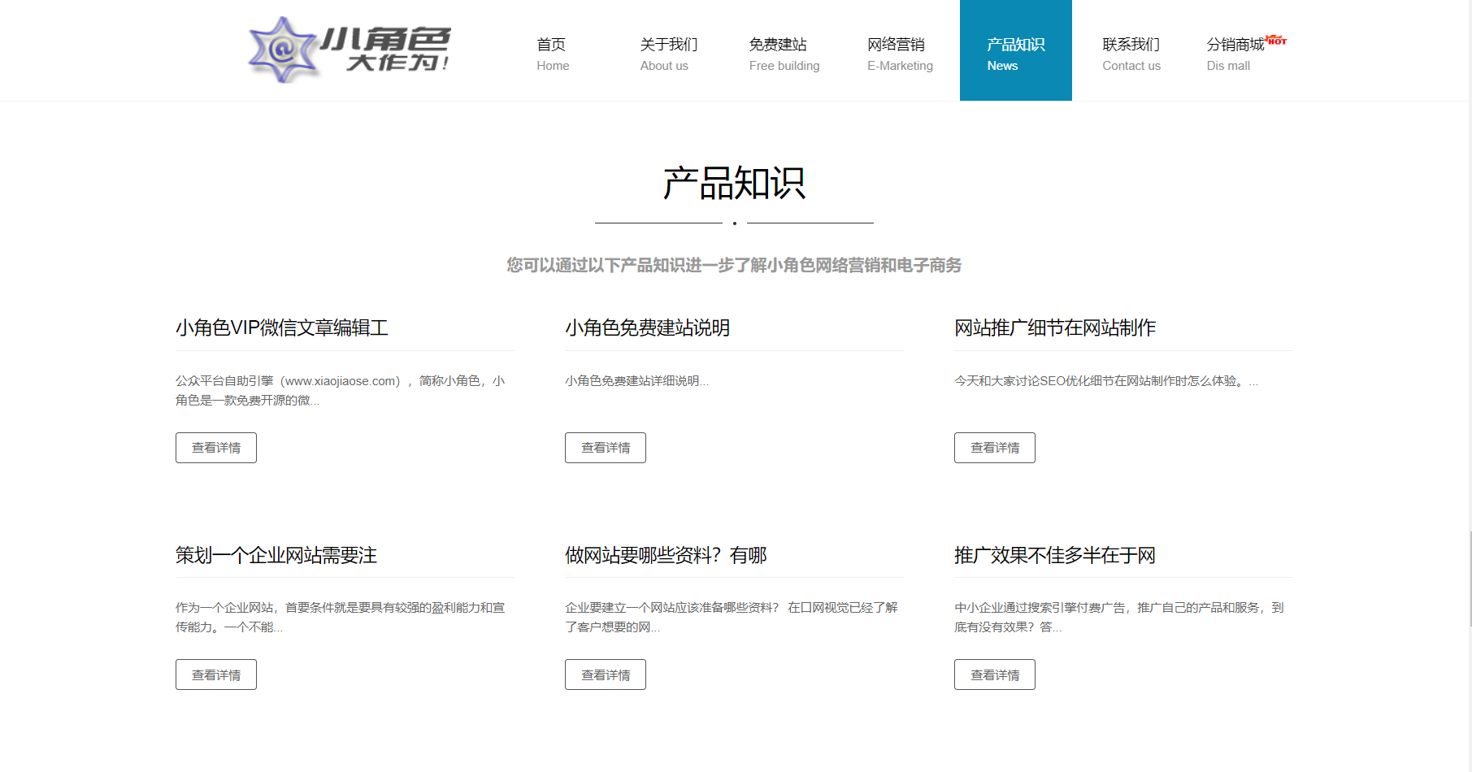Screen dimensions: 1472x772
Task: Click the active 产品知识 News tab
Action: [x=1015, y=54]
